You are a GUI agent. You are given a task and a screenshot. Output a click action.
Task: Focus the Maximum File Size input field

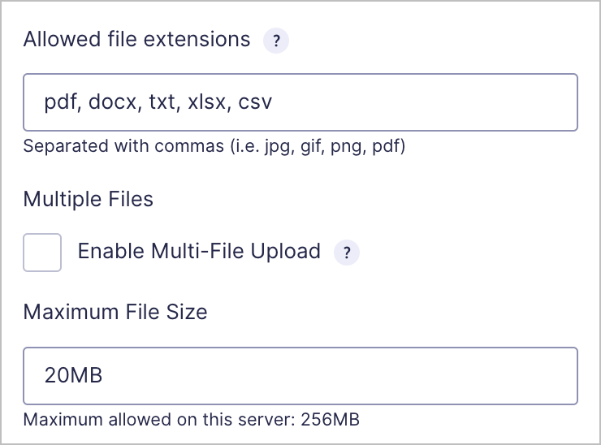click(x=300, y=376)
